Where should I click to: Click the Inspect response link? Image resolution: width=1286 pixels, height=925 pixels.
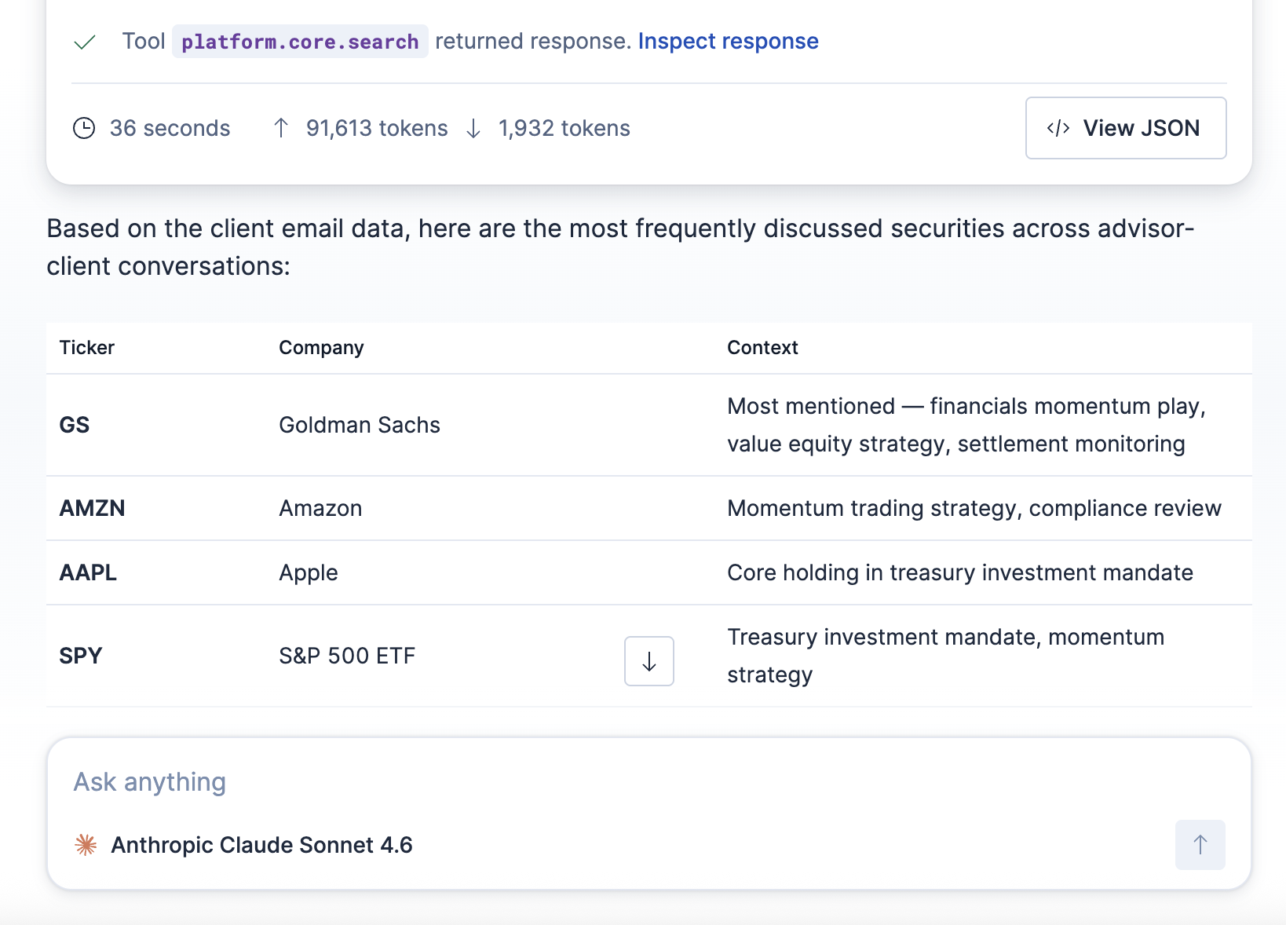tap(728, 41)
